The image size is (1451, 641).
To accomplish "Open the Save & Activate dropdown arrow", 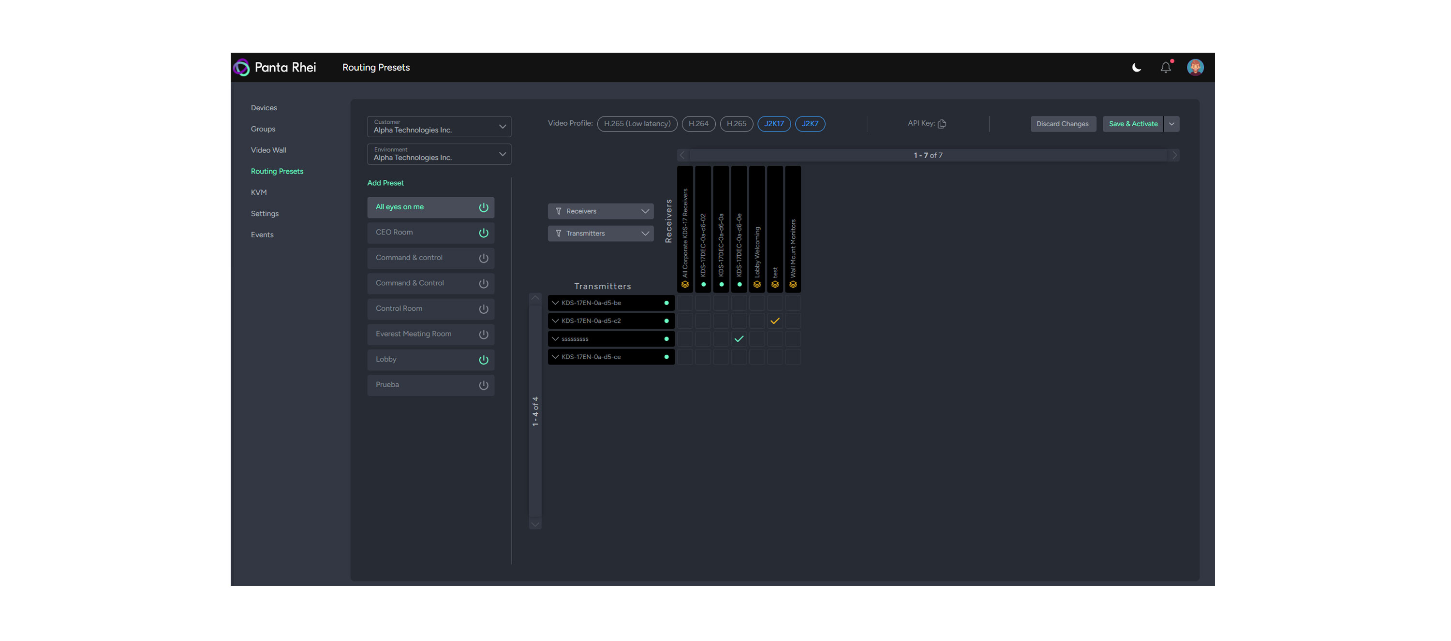I will coord(1171,124).
